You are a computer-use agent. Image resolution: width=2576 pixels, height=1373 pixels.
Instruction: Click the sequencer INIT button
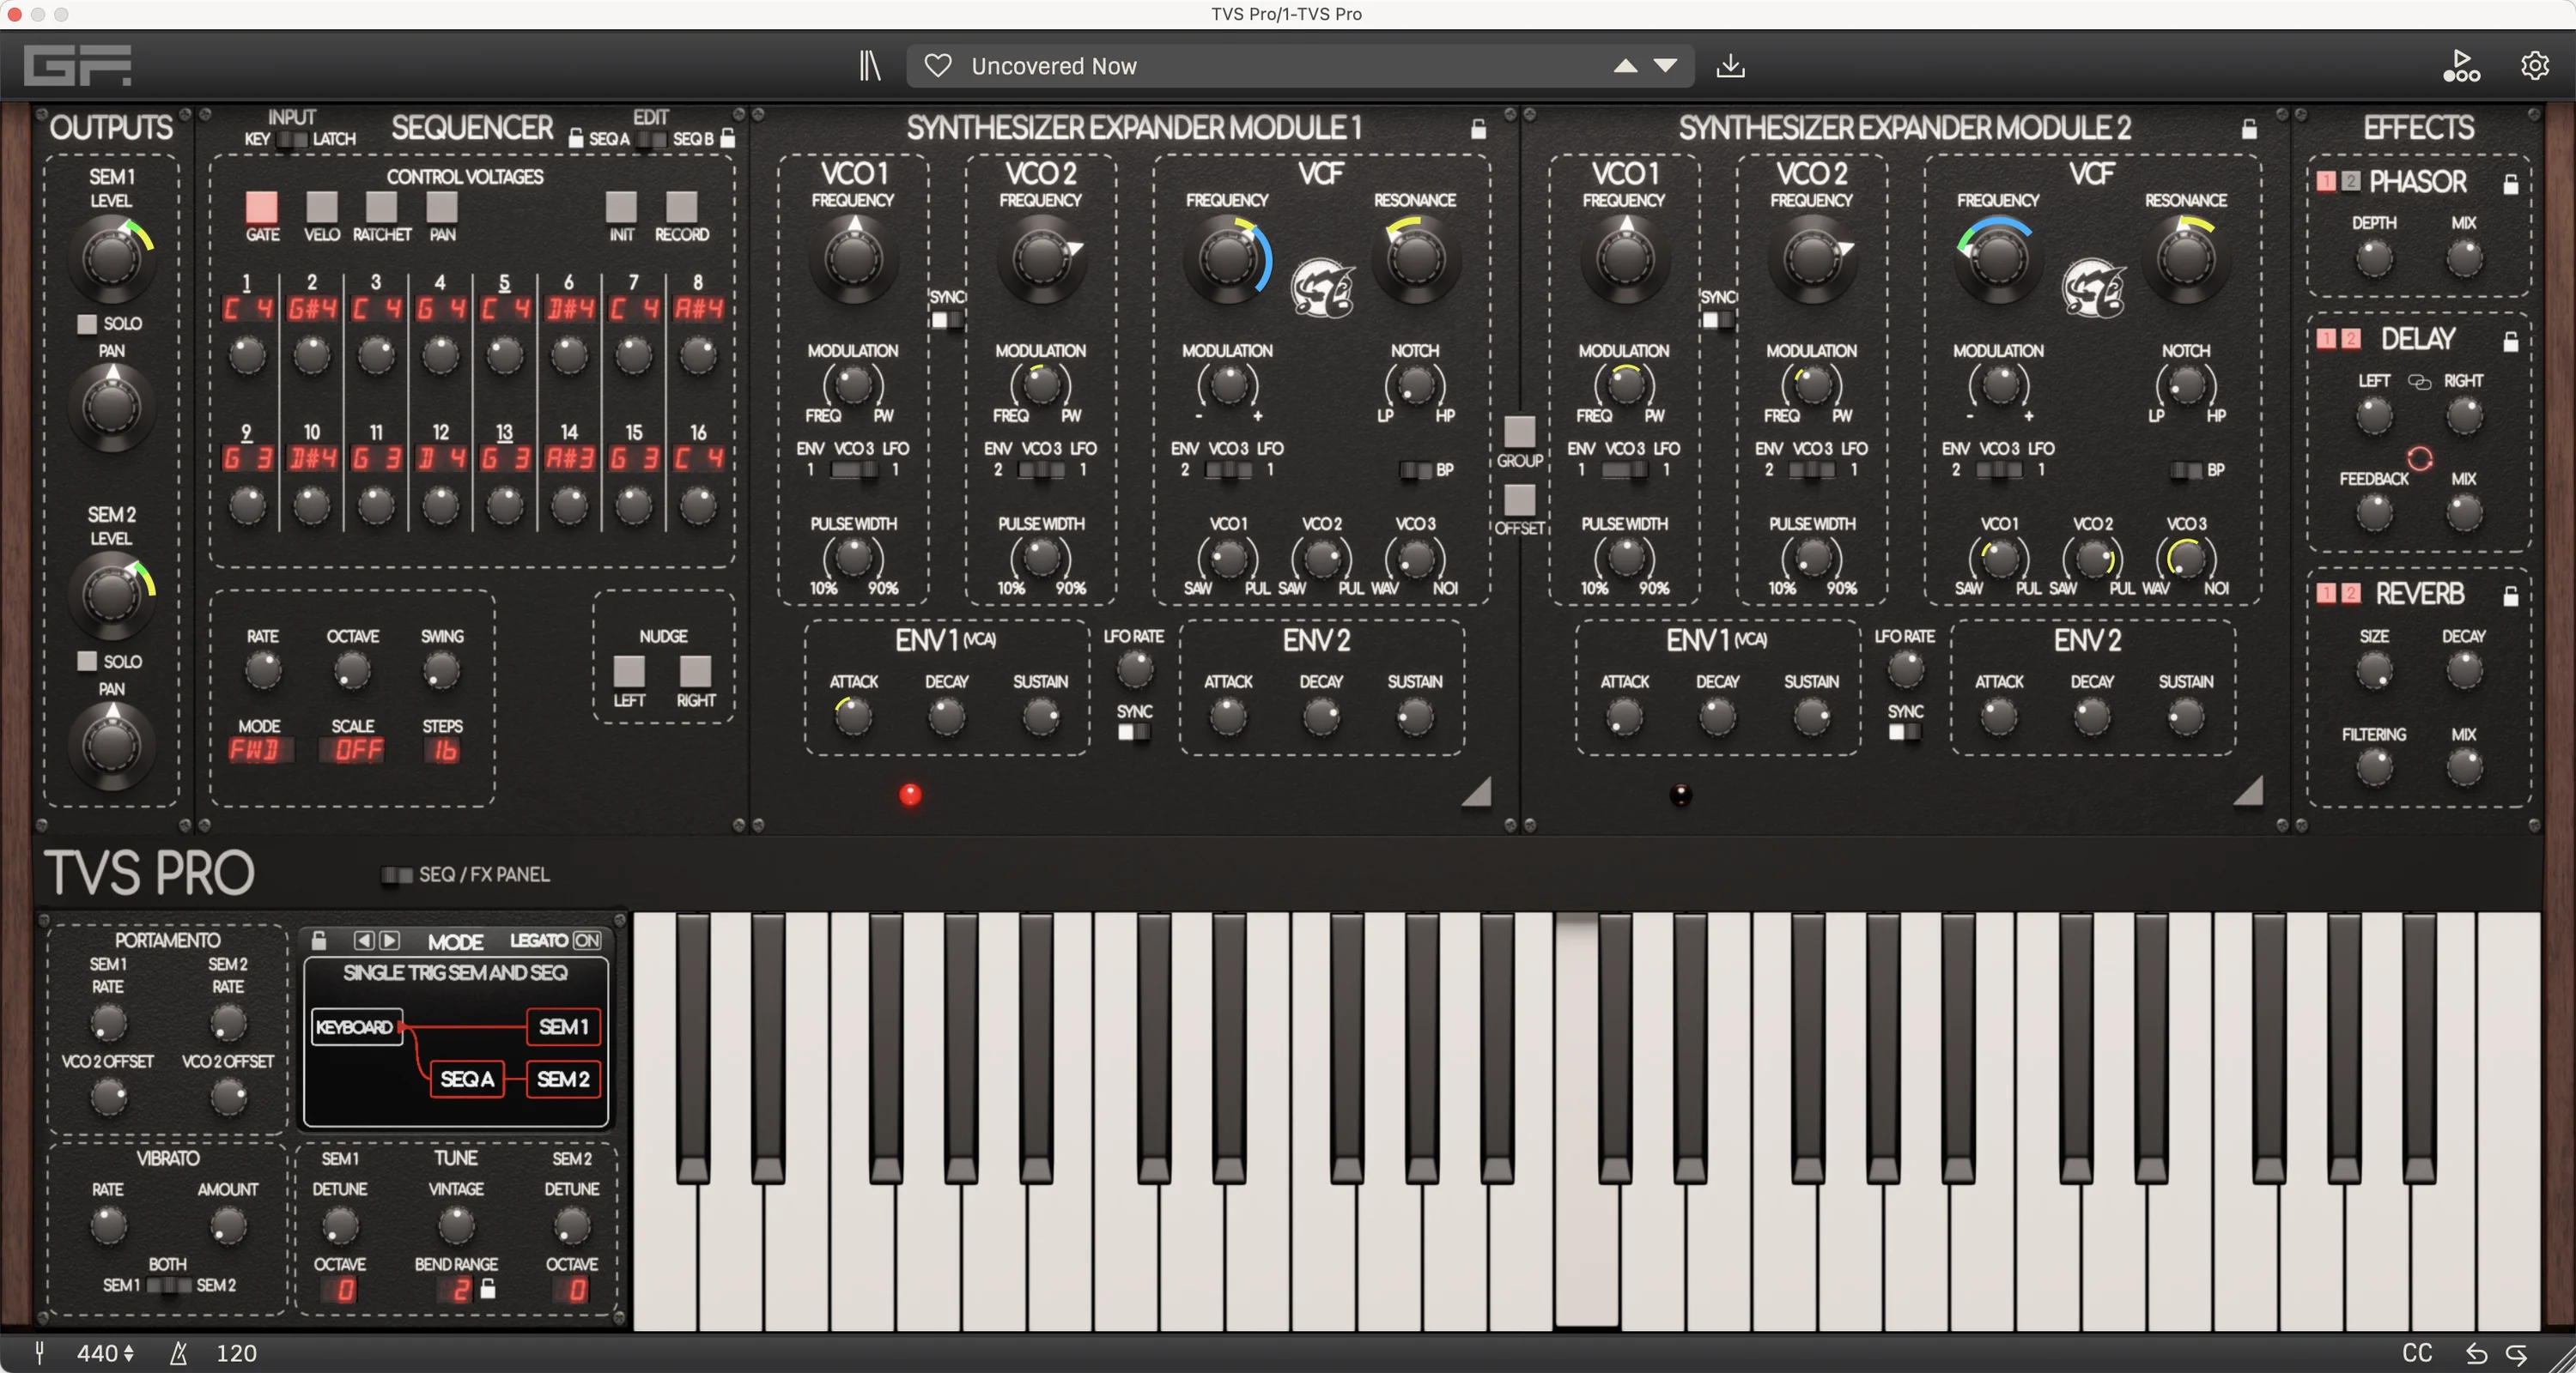click(x=621, y=207)
